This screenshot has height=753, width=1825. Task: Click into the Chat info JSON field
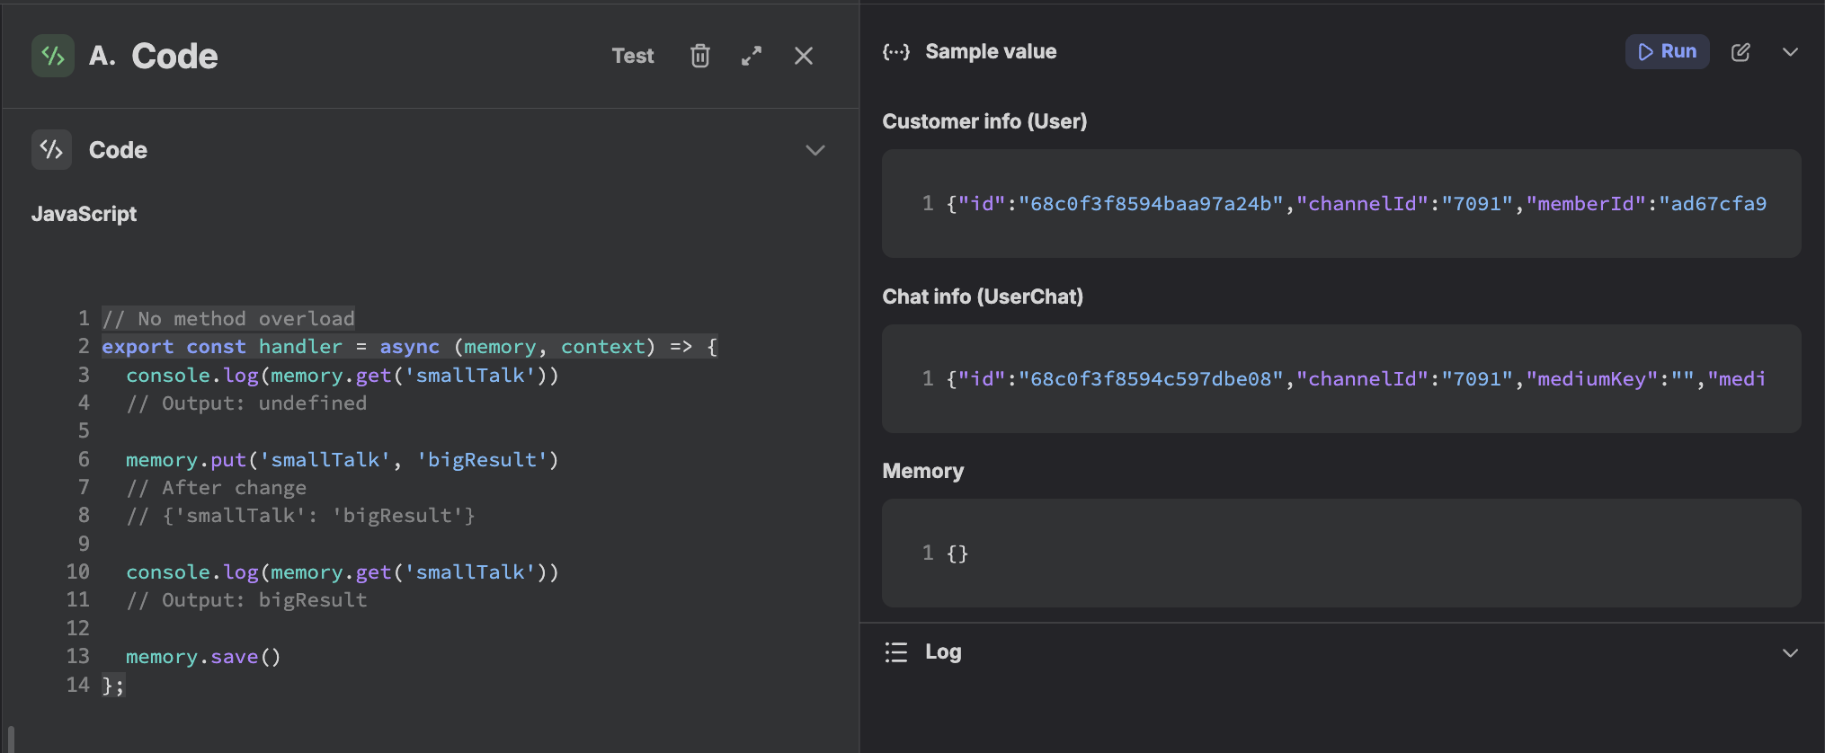[1341, 379]
